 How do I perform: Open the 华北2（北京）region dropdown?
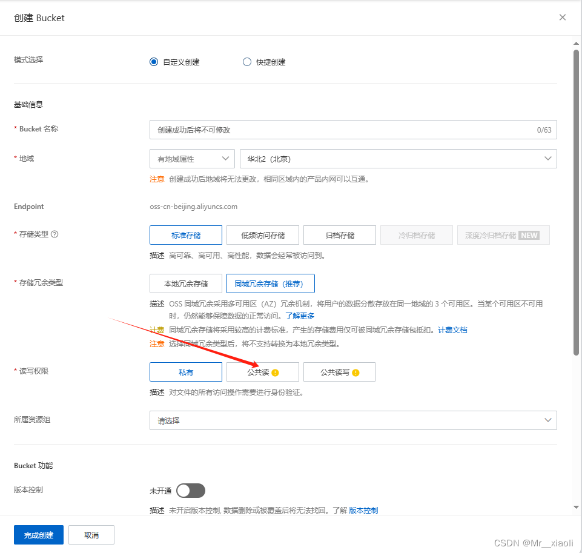coord(398,158)
